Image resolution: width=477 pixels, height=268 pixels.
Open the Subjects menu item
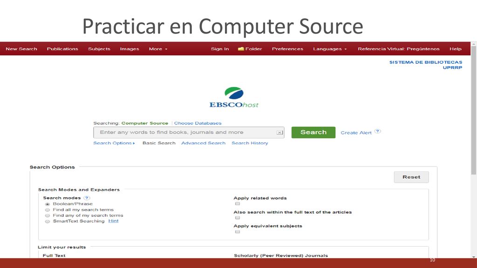click(99, 48)
